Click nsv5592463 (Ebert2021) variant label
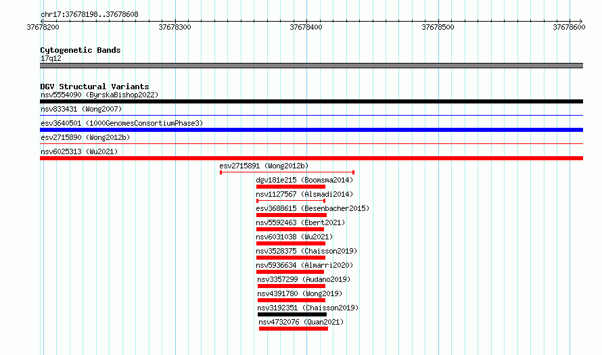602x355 pixels. pyautogui.click(x=300, y=222)
